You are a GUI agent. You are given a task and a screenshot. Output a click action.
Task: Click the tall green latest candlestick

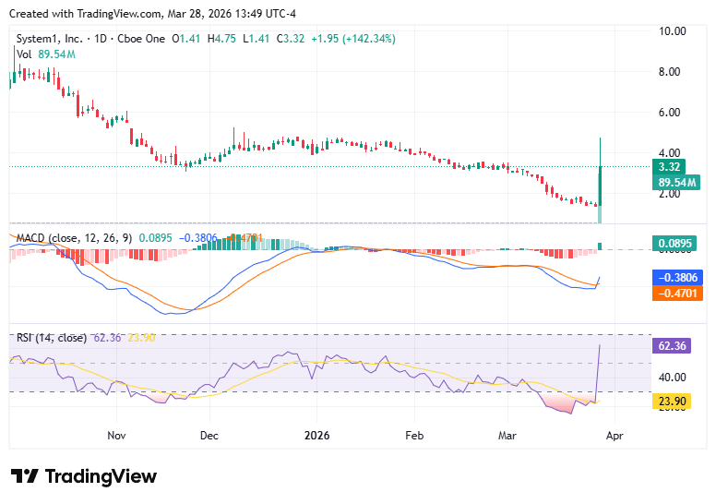coord(600,180)
